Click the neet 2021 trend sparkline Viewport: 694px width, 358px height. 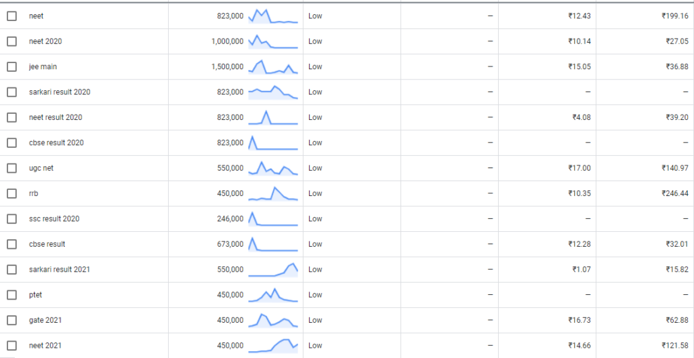click(x=273, y=345)
